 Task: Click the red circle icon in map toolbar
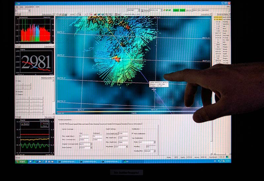coord(91,14)
